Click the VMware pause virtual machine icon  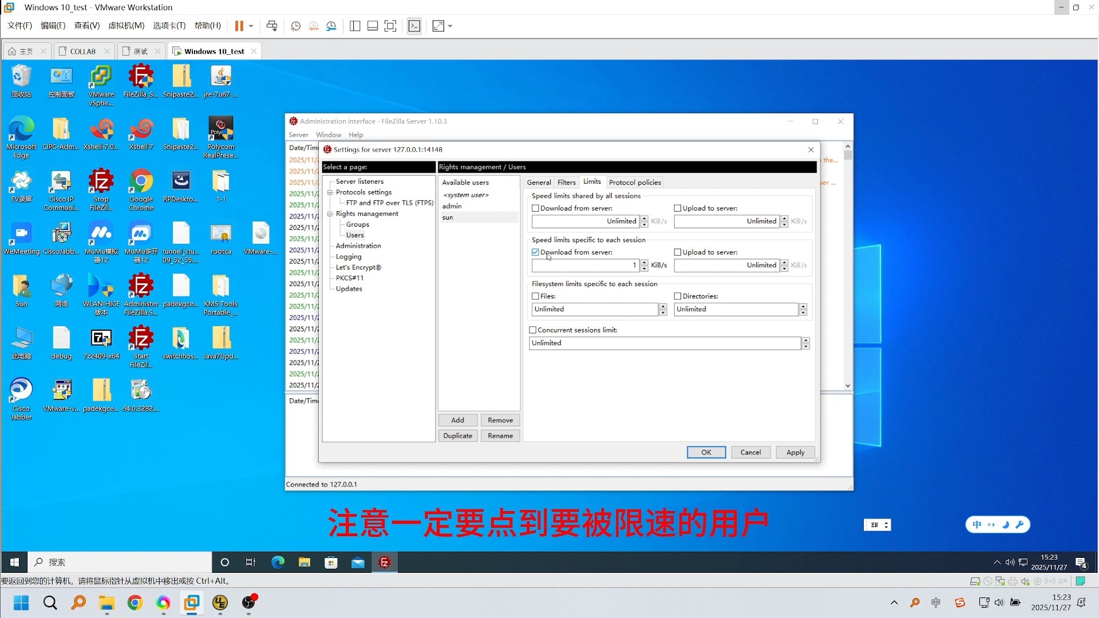[239, 26]
